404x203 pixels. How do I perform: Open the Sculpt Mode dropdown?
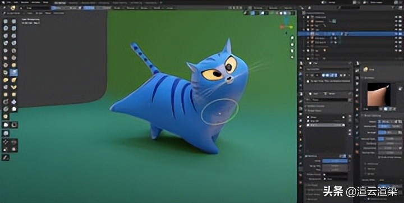pos(16,13)
